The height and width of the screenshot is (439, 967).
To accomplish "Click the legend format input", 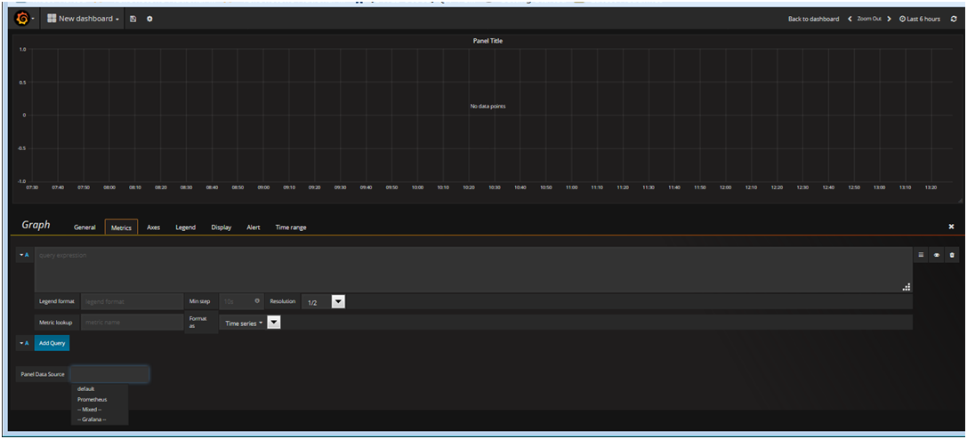I will click(132, 301).
